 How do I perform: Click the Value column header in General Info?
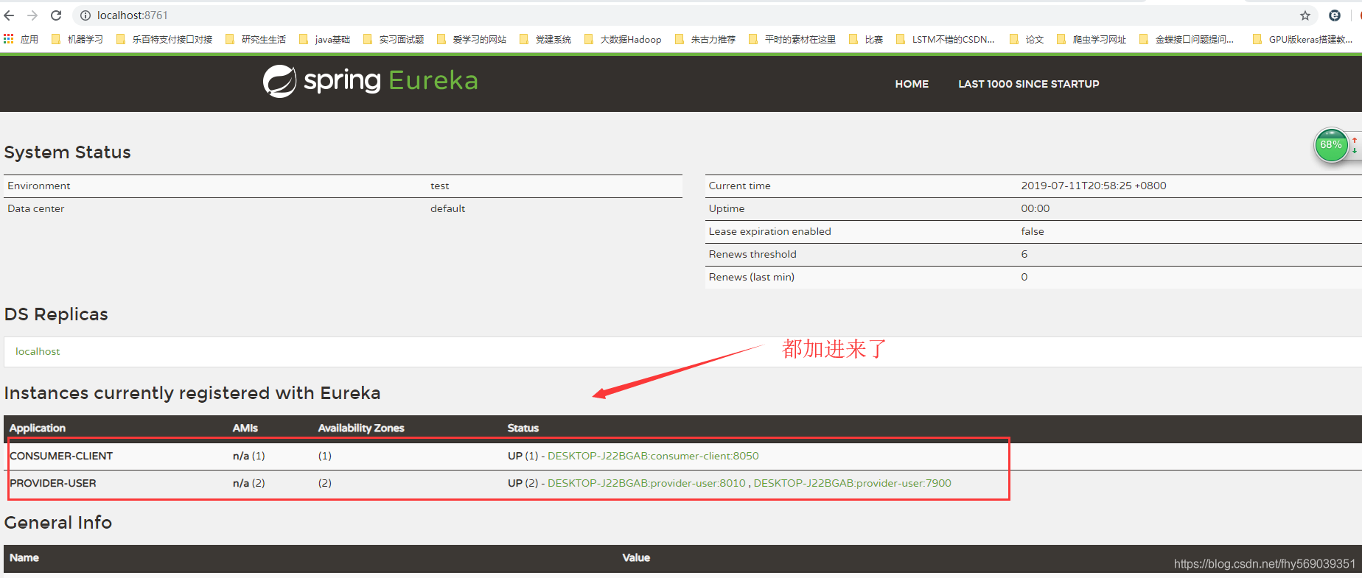636,557
